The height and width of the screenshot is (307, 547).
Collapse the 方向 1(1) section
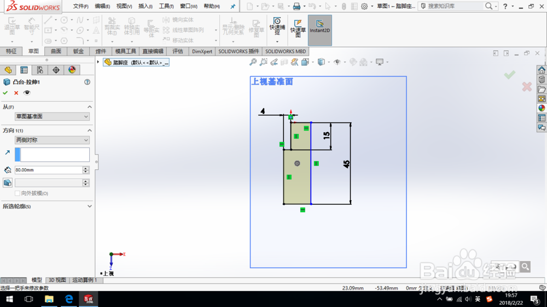tap(90, 131)
